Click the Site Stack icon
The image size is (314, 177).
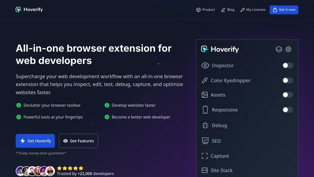pyautogui.click(x=205, y=170)
